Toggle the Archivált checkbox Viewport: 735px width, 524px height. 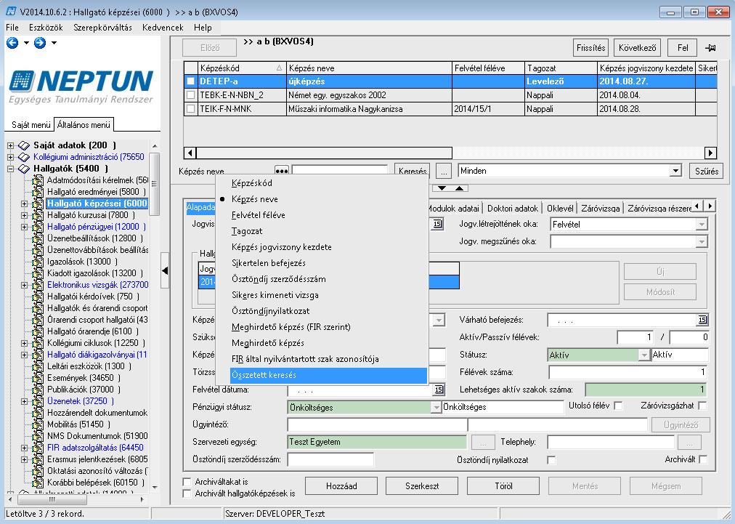pyautogui.click(x=702, y=460)
